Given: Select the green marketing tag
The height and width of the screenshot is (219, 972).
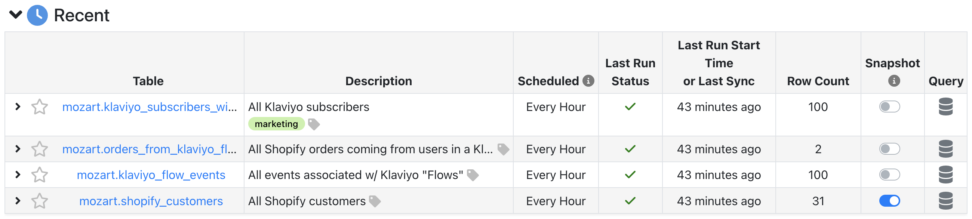Looking at the screenshot, I should point(276,124).
